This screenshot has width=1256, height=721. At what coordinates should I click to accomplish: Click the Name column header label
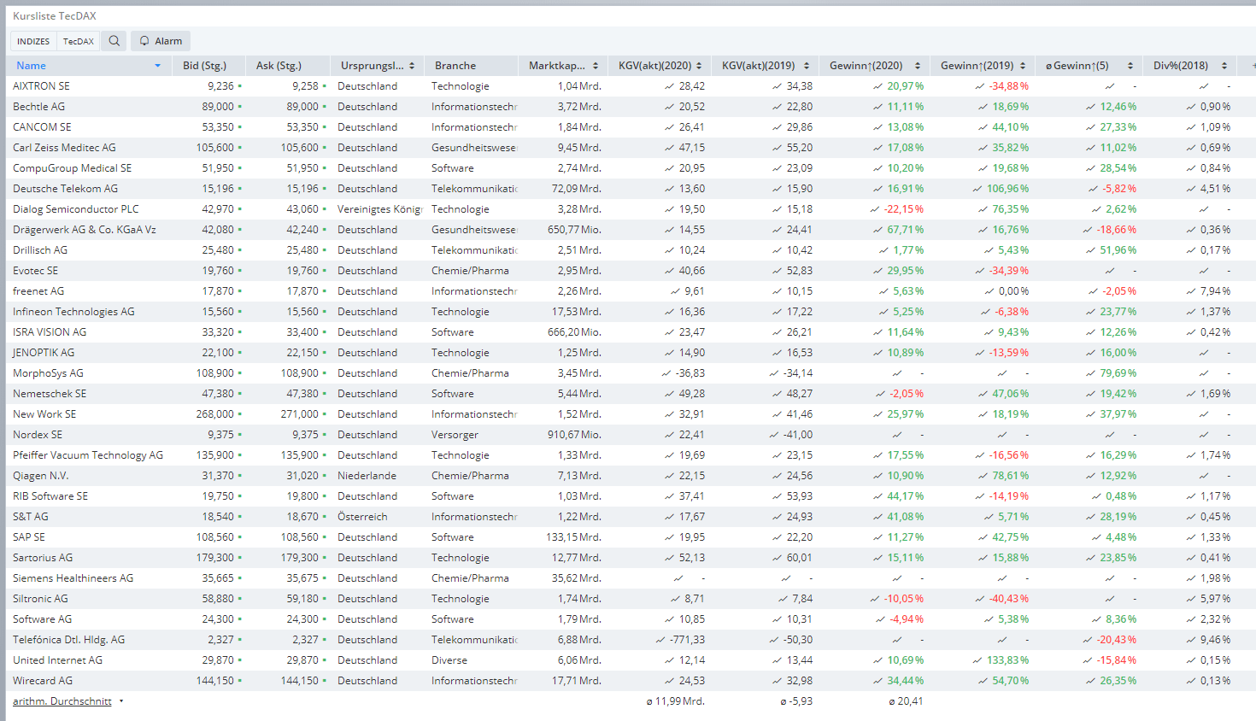click(x=32, y=66)
